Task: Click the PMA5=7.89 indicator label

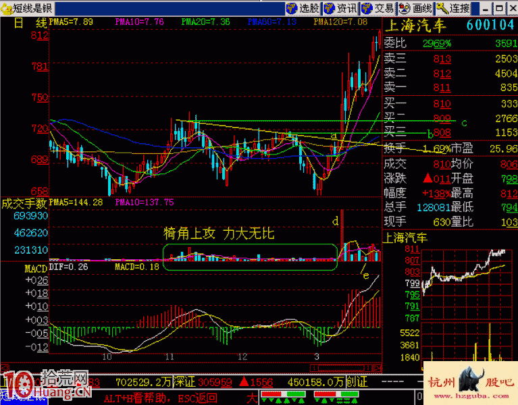Action: pos(71,22)
